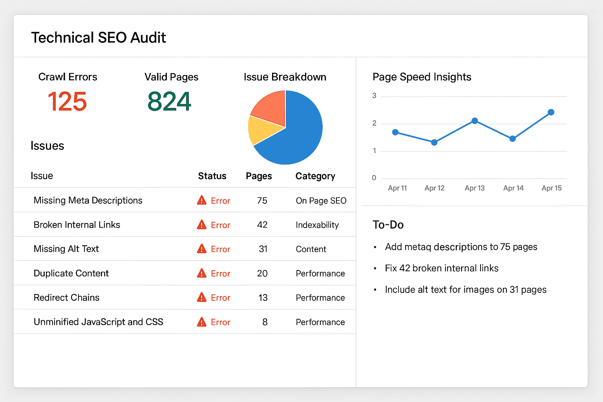Screen dimensions: 603x402
Task: Click the Status column header
Action: pos(212,176)
